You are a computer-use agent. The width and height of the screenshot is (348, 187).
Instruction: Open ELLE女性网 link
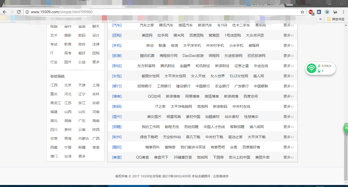[x=239, y=76]
